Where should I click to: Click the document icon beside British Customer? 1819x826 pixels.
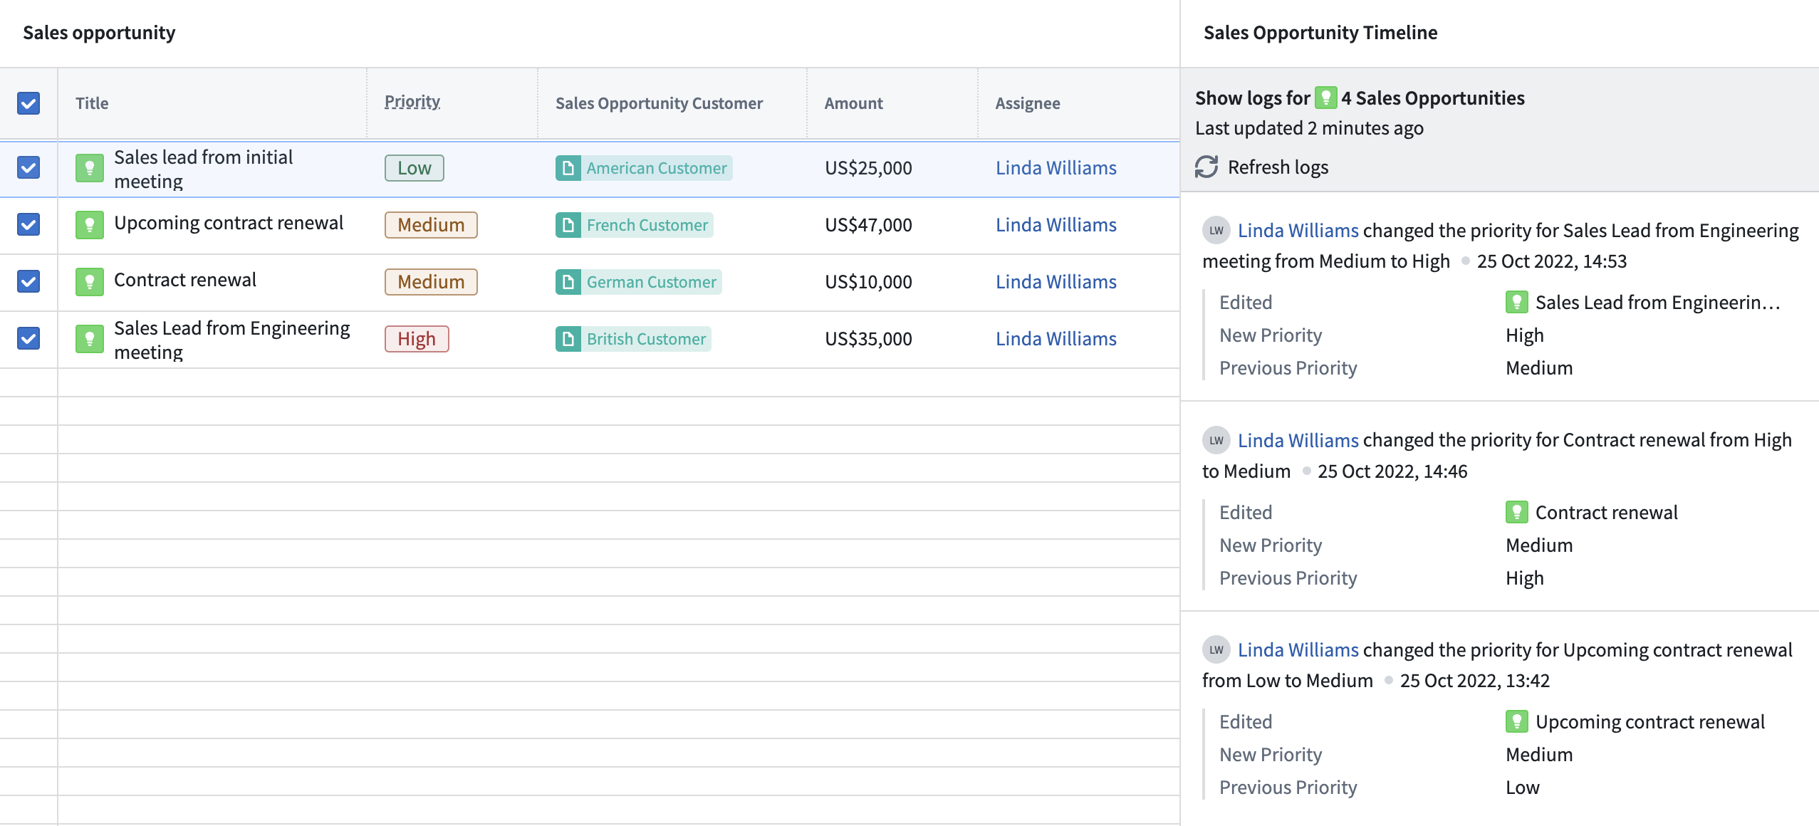pos(568,339)
